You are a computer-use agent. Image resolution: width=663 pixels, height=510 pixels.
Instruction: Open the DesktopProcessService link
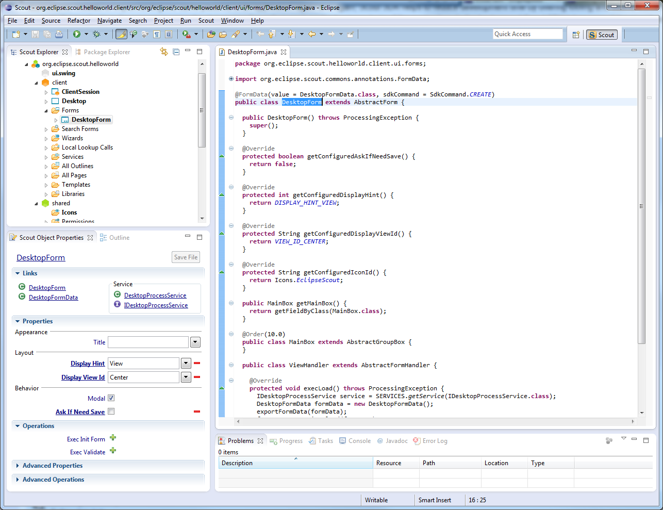(155, 295)
